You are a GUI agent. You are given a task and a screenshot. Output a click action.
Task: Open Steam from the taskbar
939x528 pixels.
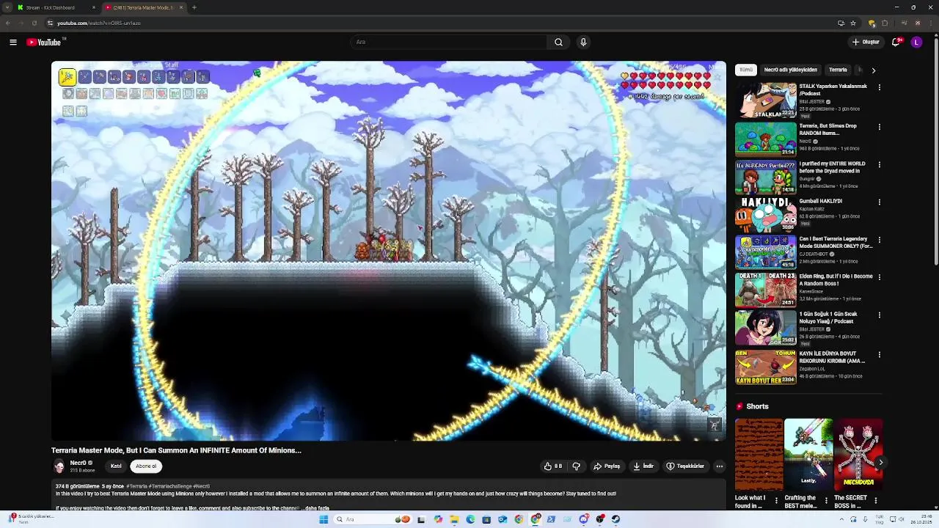pos(615,519)
